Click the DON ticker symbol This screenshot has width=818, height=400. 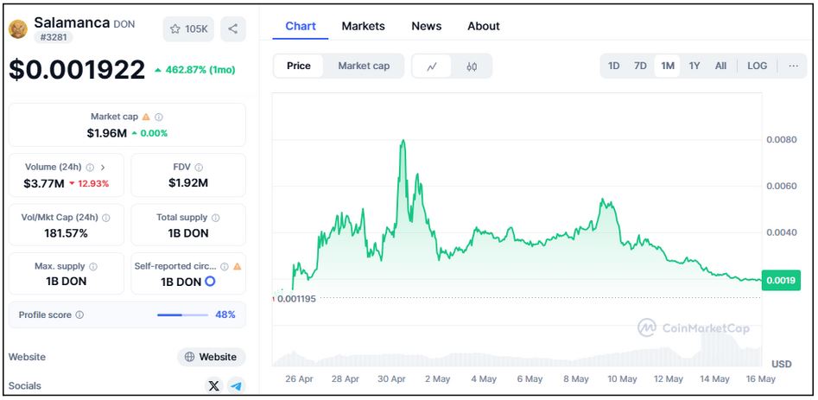click(124, 24)
